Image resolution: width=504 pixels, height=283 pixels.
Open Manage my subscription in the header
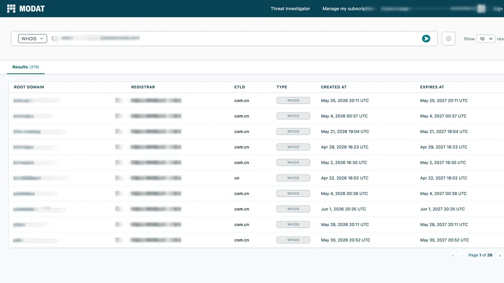347,8
